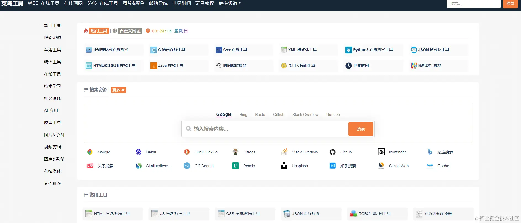The width and height of the screenshot is (521, 223).
Task: Click the HTML/CSS/JS 在线工具 icon
Action: click(89, 66)
